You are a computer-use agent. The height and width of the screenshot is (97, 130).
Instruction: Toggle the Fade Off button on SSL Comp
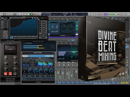click(15, 74)
